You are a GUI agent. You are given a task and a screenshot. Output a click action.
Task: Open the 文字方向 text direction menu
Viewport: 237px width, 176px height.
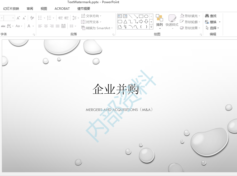[x=91, y=16]
